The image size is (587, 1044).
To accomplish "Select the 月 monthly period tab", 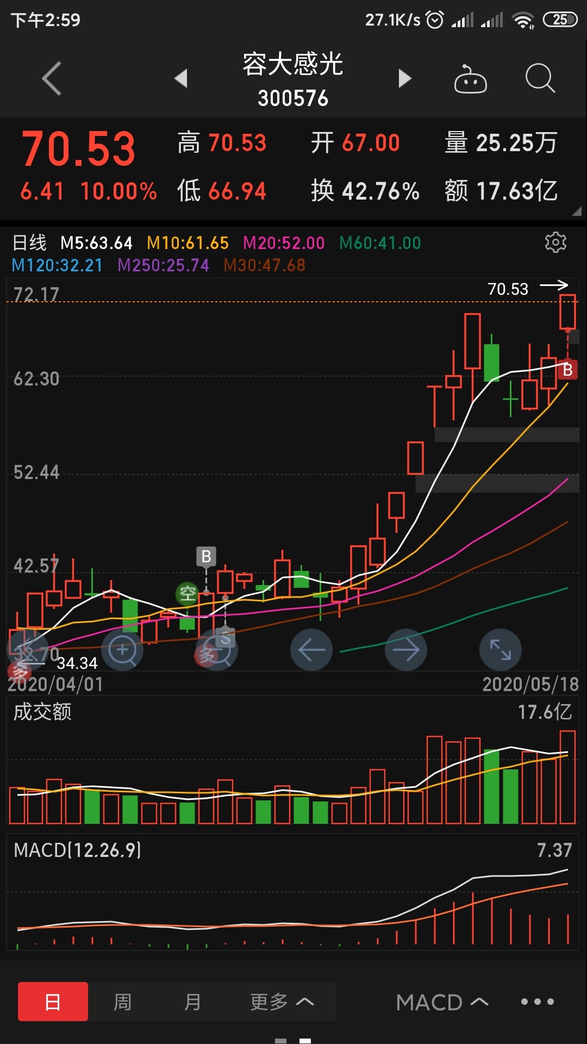I will pos(192,1002).
